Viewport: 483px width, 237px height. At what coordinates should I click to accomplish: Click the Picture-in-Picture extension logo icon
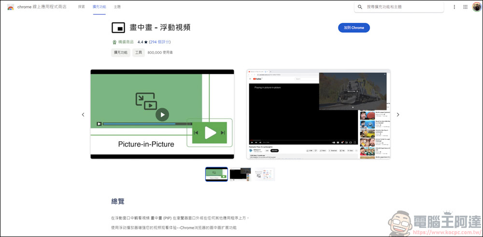tap(118, 27)
